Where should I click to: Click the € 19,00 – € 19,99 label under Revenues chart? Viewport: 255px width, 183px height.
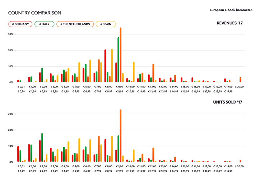228,89
